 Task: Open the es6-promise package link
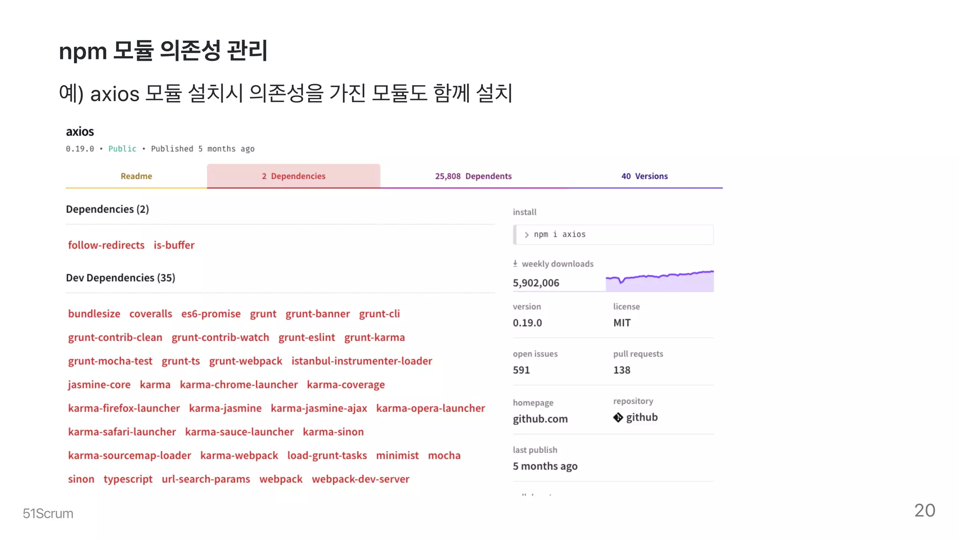(x=211, y=314)
